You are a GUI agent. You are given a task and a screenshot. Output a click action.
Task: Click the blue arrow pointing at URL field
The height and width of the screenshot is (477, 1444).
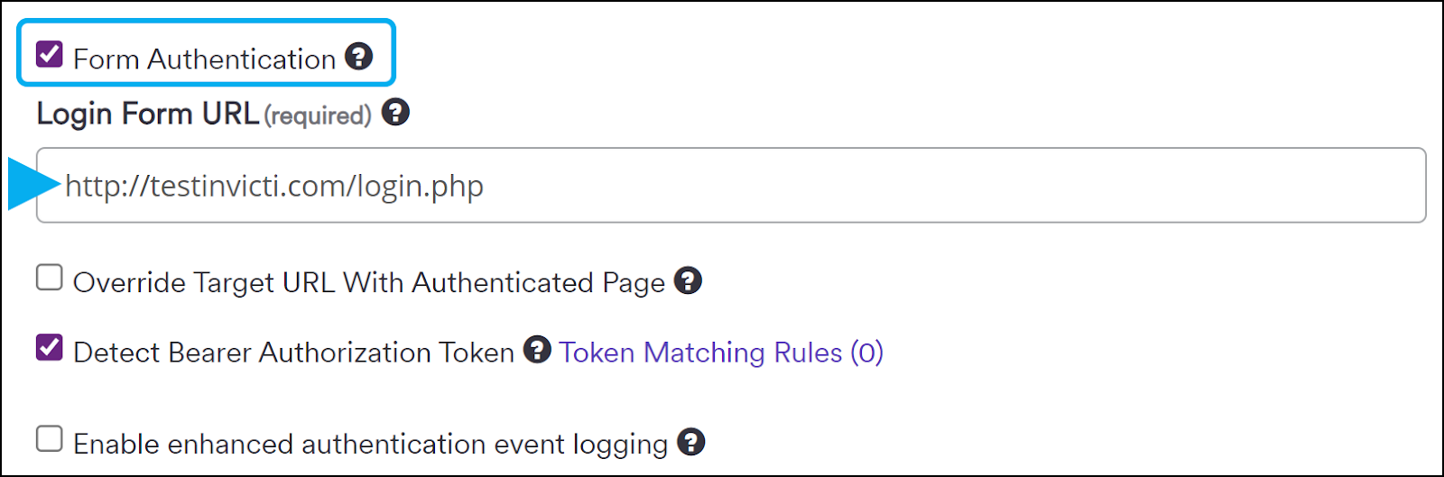point(32,184)
